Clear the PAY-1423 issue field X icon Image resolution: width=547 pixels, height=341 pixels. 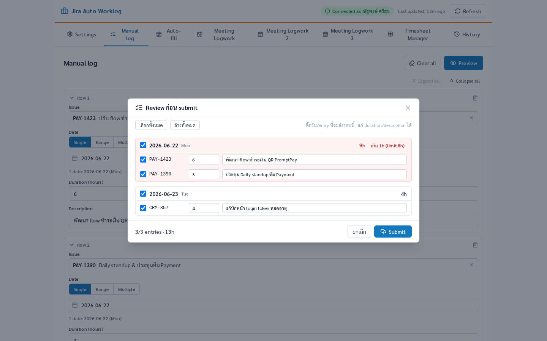click(471, 118)
